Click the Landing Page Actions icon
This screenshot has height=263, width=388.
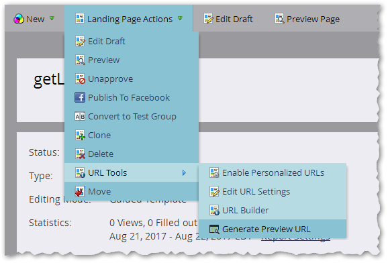coord(80,18)
